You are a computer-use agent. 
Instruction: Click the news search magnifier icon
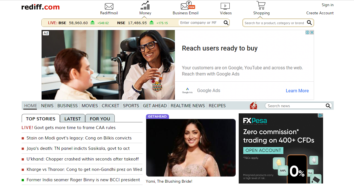[328, 106]
